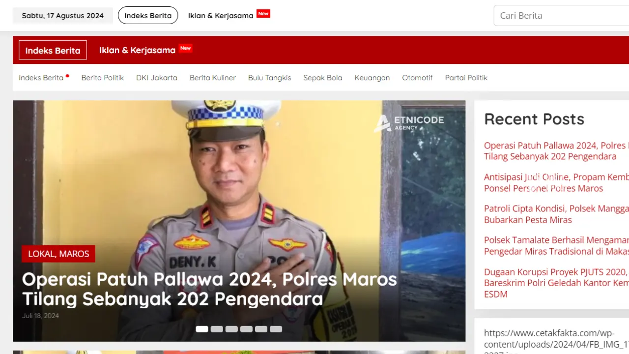Image resolution: width=629 pixels, height=354 pixels.
Task: Open recent post about Patroli Cipta Kondisi
Action: coord(555,214)
